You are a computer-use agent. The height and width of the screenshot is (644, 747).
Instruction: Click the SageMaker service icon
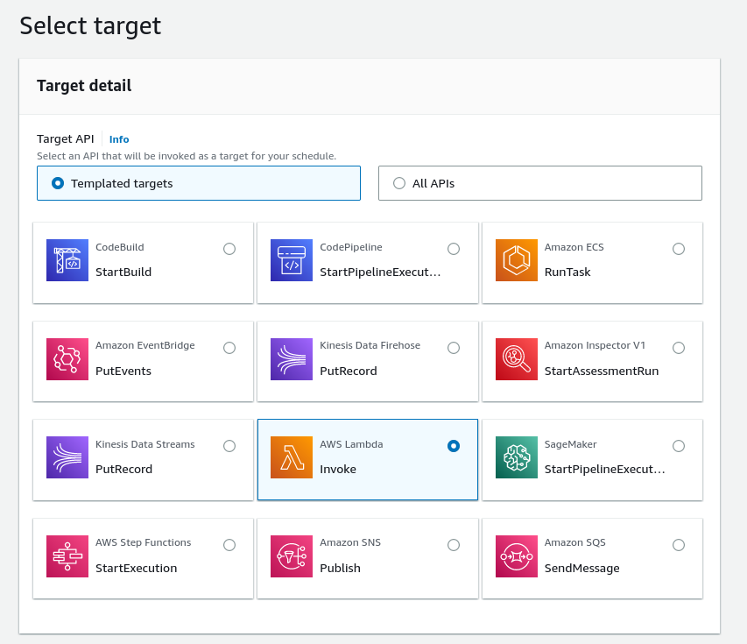point(517,457)
